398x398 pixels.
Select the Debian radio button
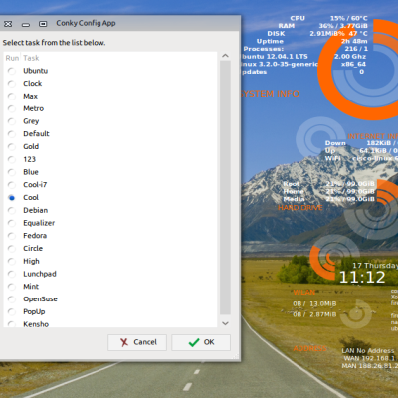[12, 210]
